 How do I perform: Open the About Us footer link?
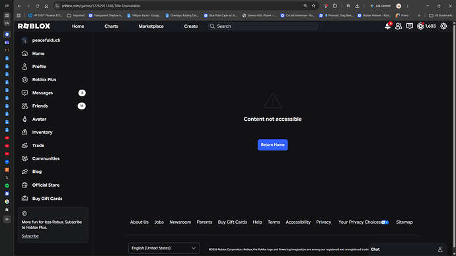tap(139, 222)
